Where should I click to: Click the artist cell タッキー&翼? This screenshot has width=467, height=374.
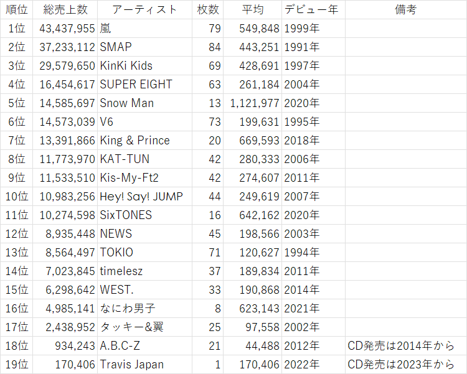[144, 327]
